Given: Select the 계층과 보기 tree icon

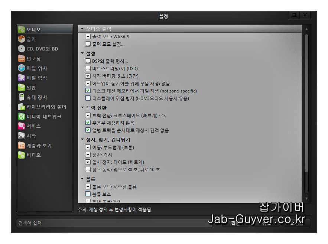Looking at the screenshot, I should tap(21, 145).
